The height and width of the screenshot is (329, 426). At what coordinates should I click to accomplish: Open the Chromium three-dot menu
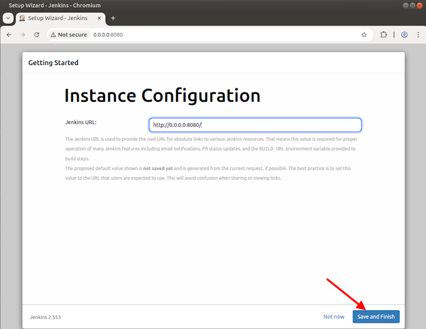[x=418, y=35]
